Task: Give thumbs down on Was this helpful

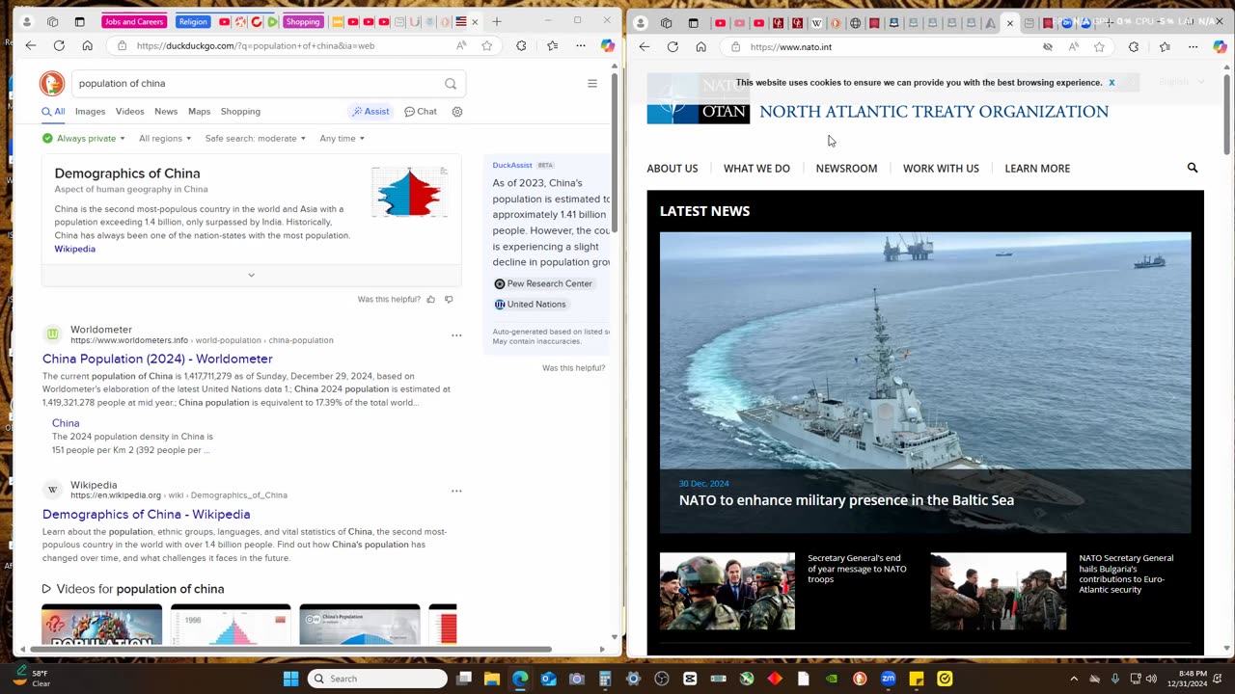Action: point(449,300)
